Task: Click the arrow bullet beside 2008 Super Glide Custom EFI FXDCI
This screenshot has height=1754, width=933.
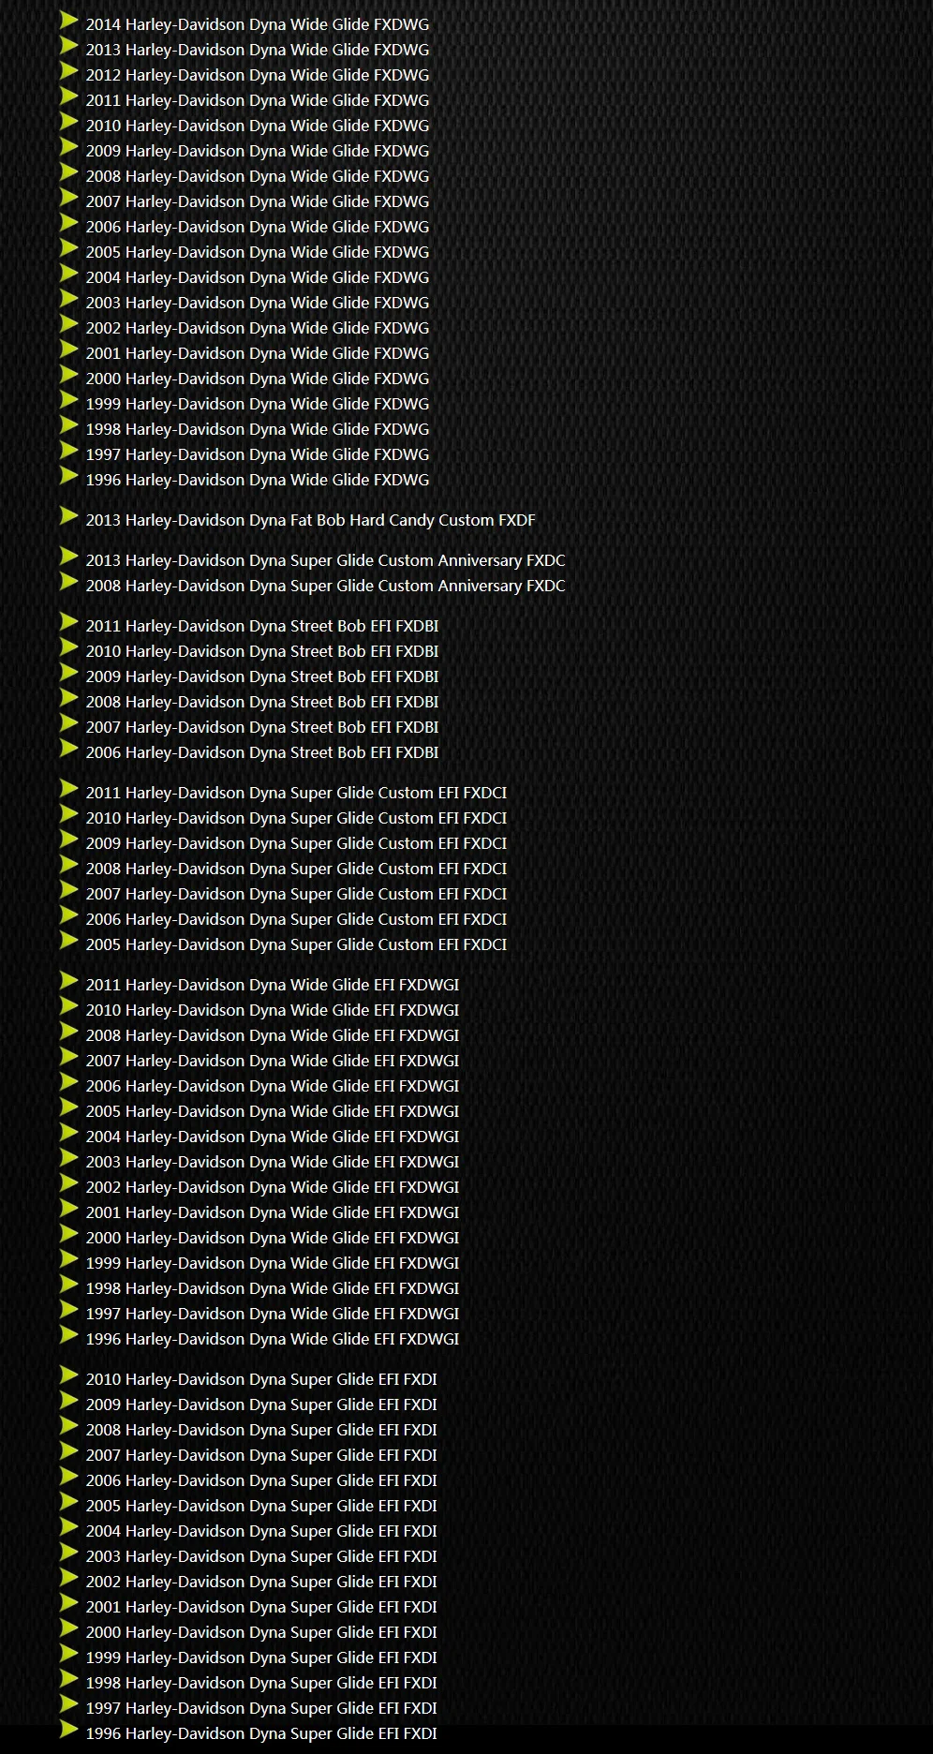Action: coord(69,864)
